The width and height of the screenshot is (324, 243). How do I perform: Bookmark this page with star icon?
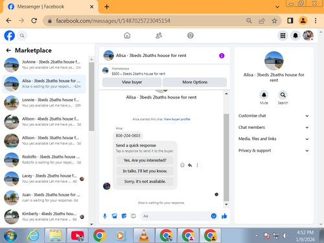click(x=274, y=21)
